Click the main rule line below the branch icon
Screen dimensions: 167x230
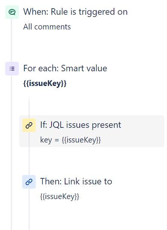(11, 153)
